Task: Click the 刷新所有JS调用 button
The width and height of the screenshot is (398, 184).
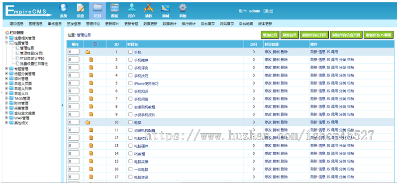Action: [x=379, y=35]
